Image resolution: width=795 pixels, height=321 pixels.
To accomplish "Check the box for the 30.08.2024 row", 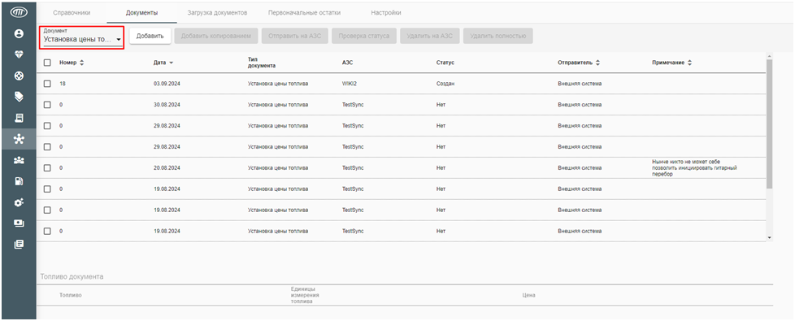I will click(x=47, y=105).
